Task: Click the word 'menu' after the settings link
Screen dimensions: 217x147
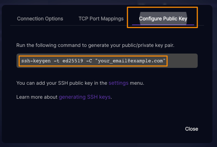Action: tap(136, 83)
